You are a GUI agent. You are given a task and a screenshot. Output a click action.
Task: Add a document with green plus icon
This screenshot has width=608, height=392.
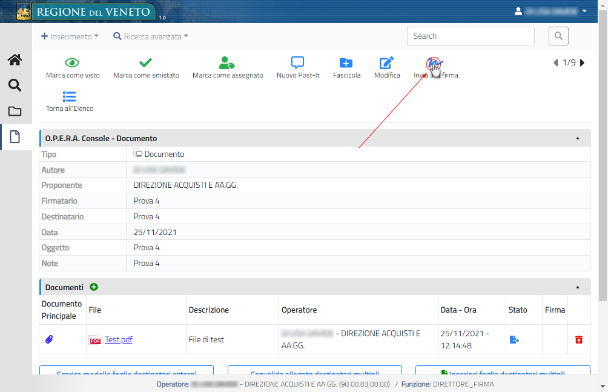point(94,287)
